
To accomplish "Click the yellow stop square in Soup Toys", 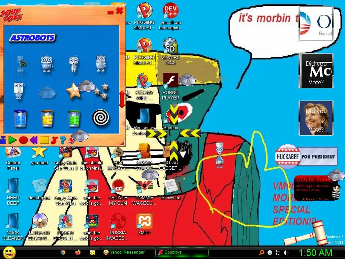I will (x=44, y=140).
